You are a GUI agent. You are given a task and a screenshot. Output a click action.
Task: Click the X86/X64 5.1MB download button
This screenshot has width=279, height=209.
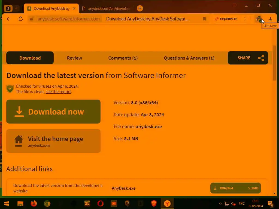coord(236,188)
